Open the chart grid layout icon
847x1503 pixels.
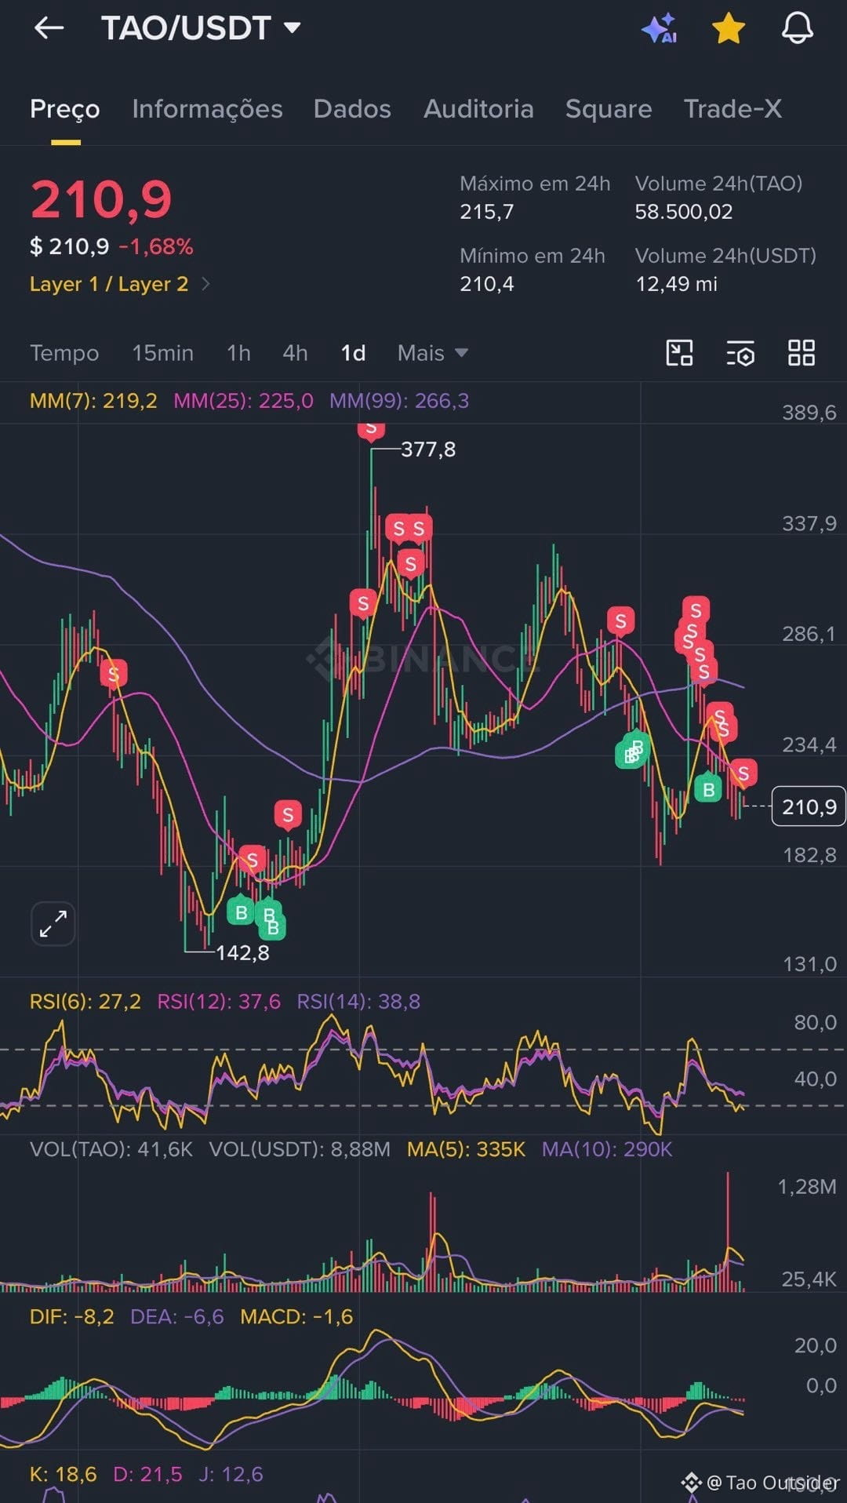[x=802, y=353]
